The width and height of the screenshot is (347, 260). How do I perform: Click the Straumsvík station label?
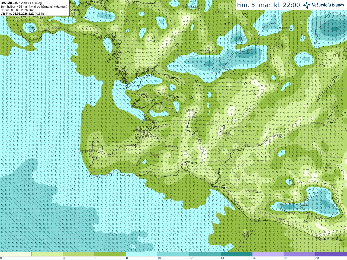point(129,145)
